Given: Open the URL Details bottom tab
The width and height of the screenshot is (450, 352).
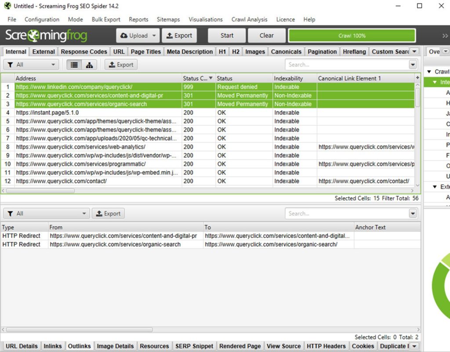Looking at the screenshot, I should tap(22, 346).
